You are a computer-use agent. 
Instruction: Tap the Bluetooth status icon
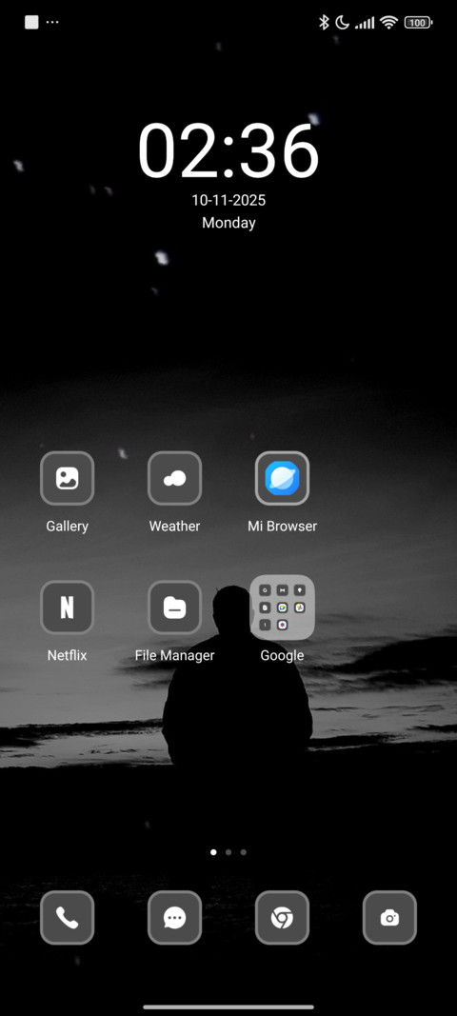click(324, 23)
